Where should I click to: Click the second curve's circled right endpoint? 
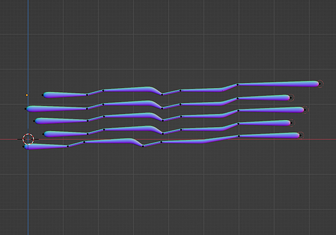291,98
